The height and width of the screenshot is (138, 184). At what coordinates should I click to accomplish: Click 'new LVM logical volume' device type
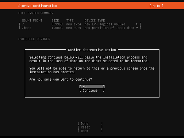point(105,24)
